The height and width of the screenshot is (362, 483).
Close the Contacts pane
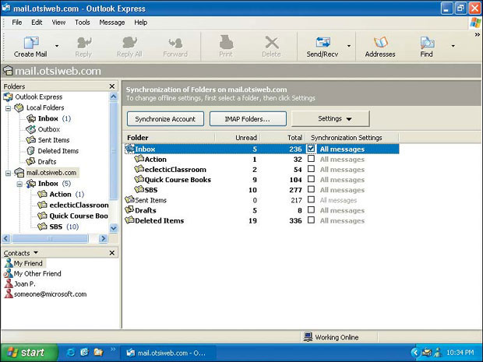112,253
